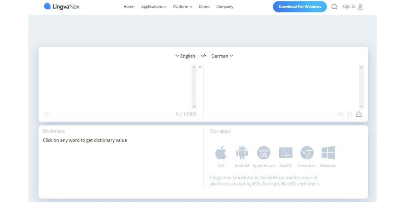Open the search magnifier icon
The image size is (405, 202).
pyautogui.click(x=334, y=7)
